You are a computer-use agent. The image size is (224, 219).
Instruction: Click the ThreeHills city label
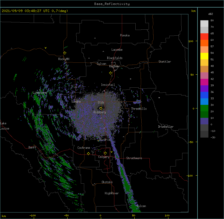139,109
